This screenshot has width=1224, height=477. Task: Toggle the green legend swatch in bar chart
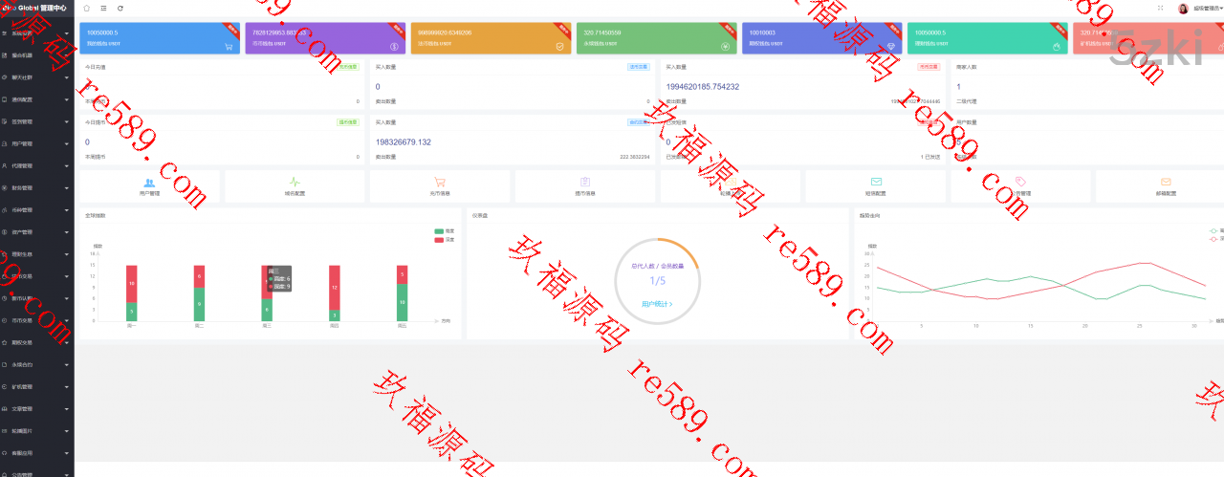click(x=439, y=230)
